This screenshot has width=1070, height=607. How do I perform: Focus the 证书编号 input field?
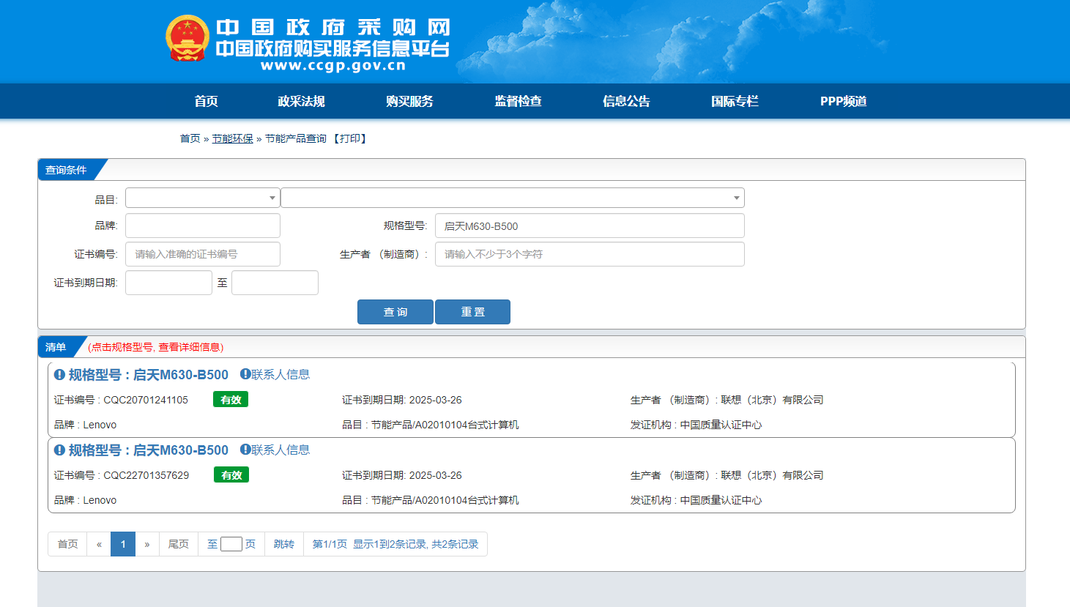pyautogui.click(x=203, y=254)
